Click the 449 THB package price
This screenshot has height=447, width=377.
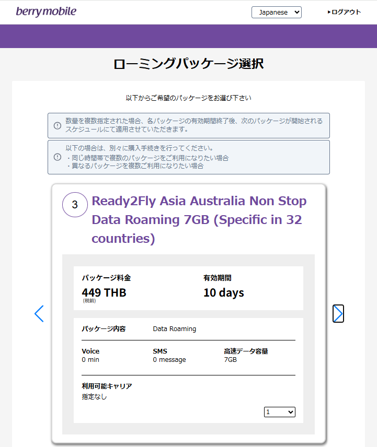click(104, 292)
